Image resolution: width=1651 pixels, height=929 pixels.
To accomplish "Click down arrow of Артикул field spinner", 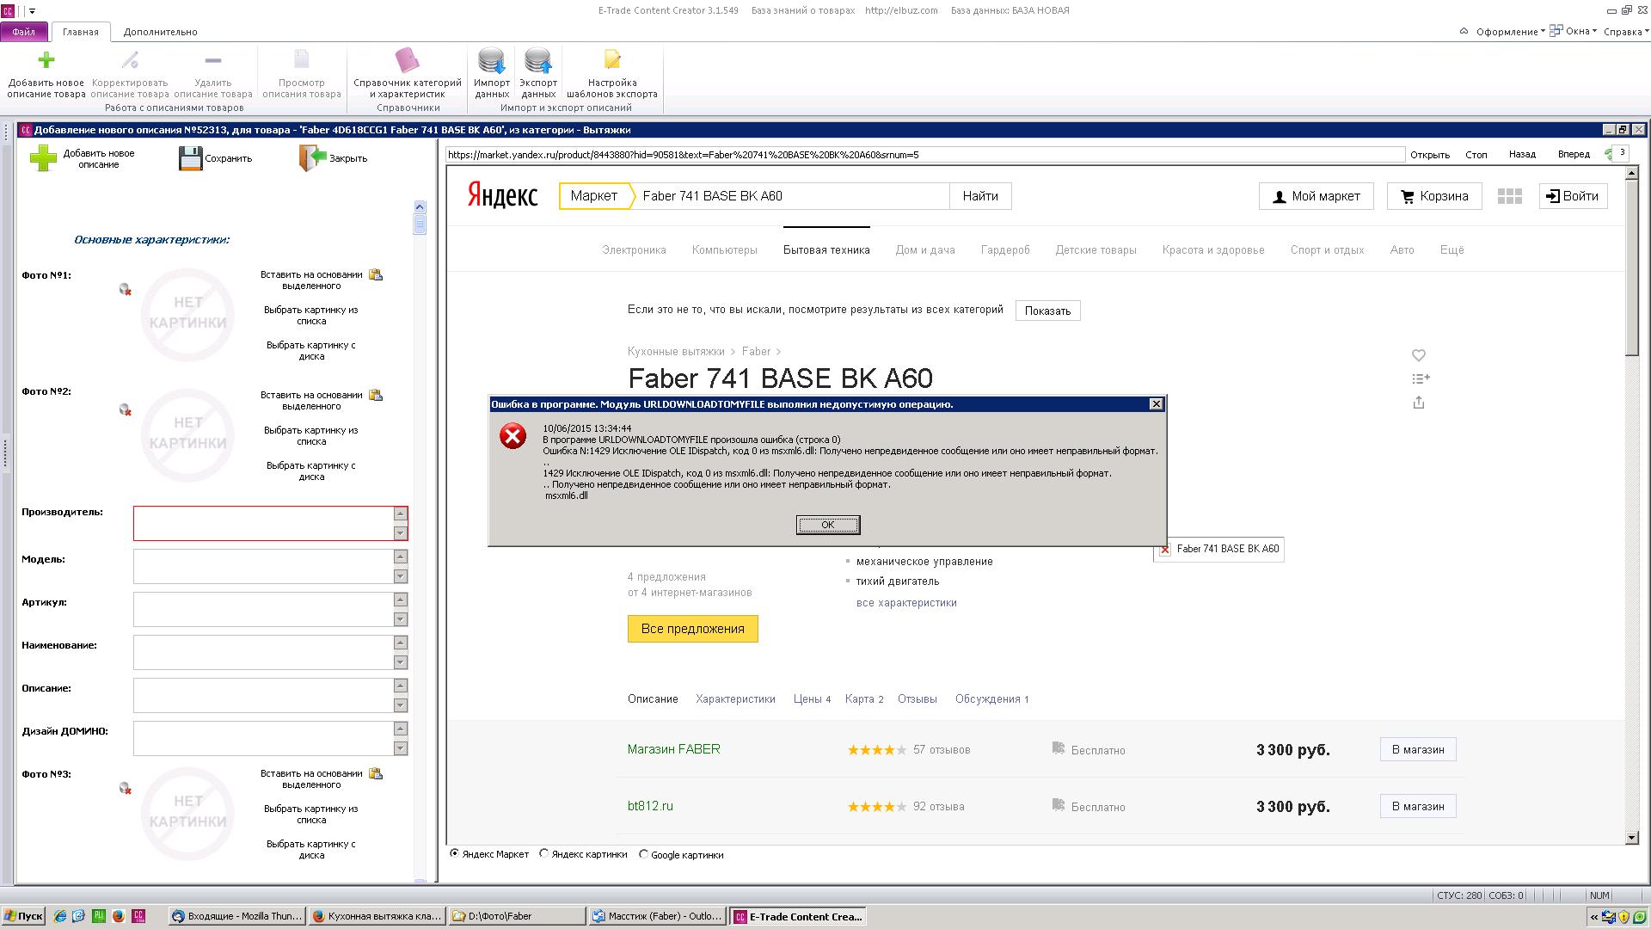I will 400,619.
